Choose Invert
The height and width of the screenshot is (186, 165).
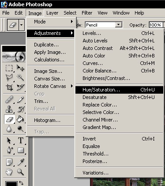[119, 139]
